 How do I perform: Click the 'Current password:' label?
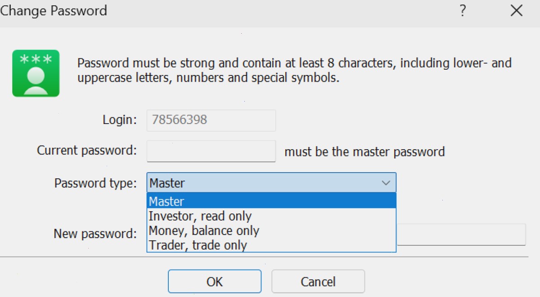tap(87, 150)
